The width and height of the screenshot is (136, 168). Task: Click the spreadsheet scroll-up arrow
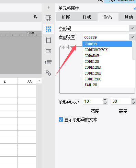[x=39, y=81]
